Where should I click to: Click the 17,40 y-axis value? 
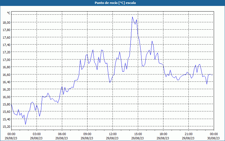point(6,45)
